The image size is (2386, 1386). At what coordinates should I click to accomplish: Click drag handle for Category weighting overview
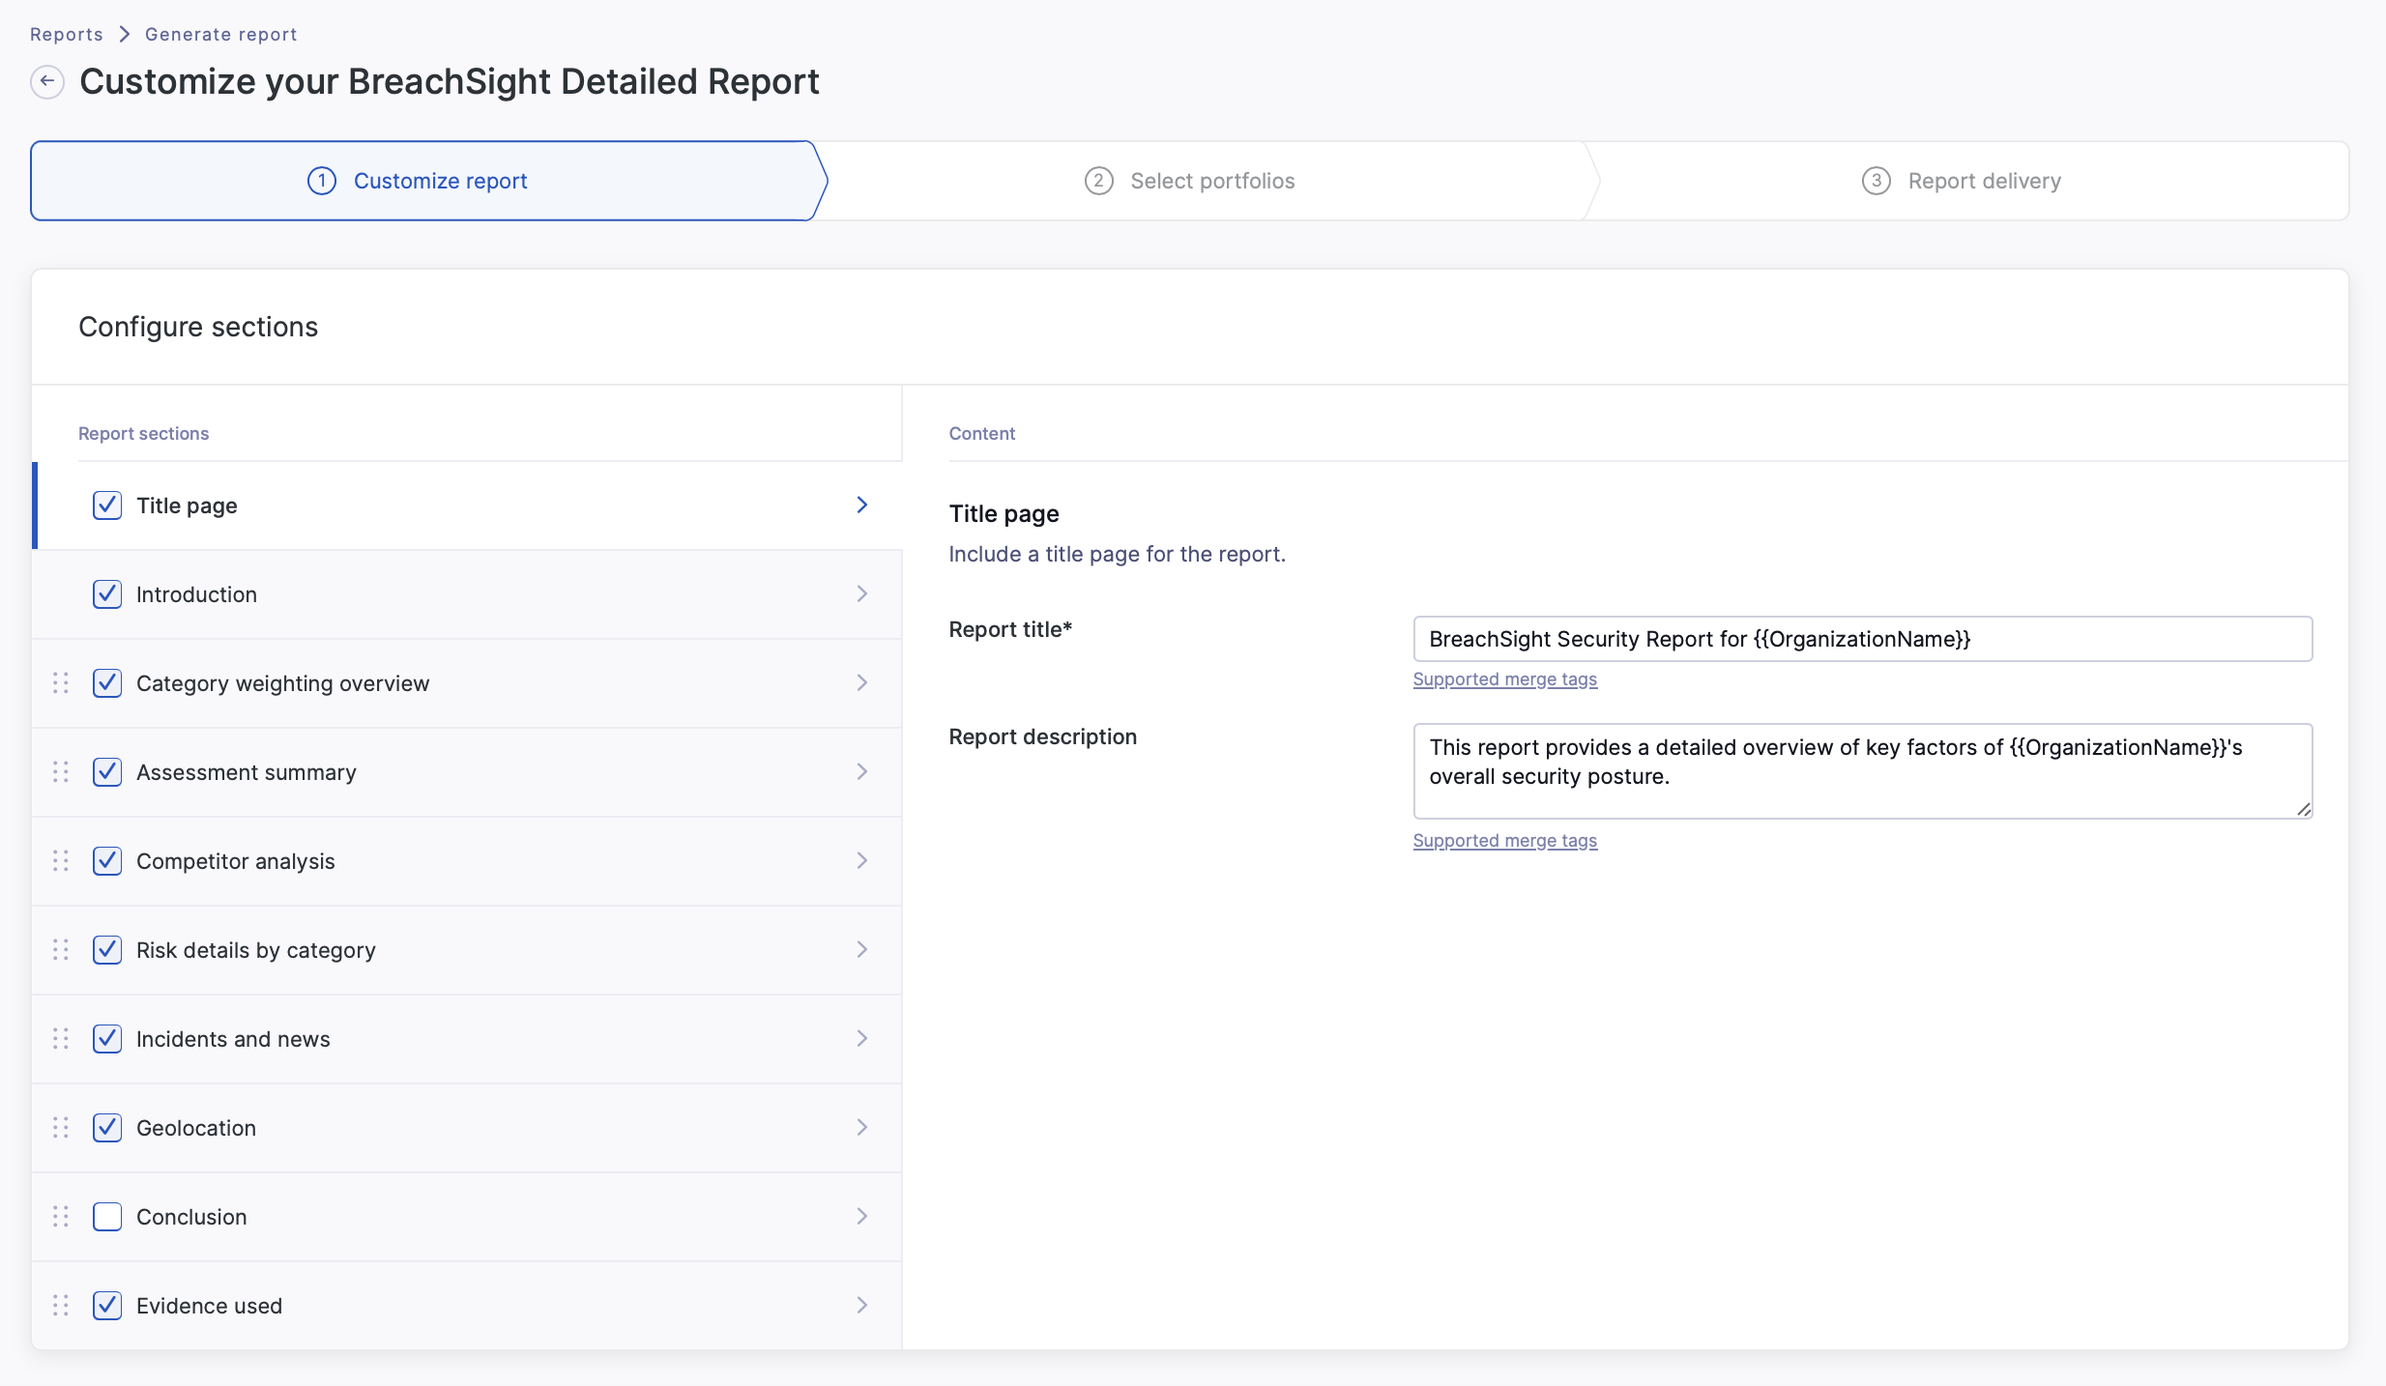coord(61,683)
